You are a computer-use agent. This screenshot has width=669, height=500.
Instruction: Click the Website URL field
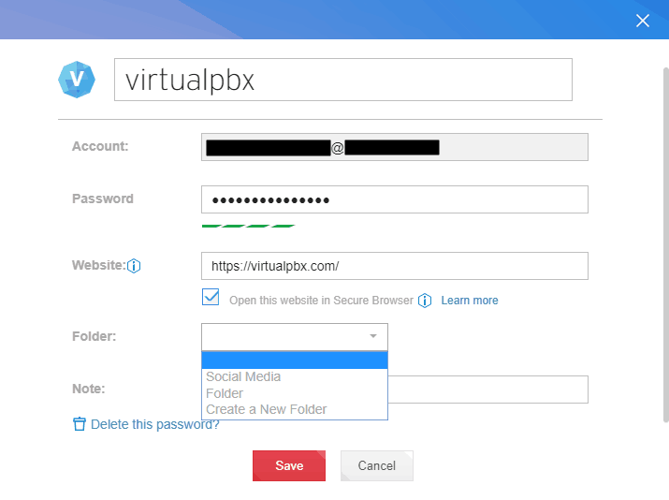(395, 266)
